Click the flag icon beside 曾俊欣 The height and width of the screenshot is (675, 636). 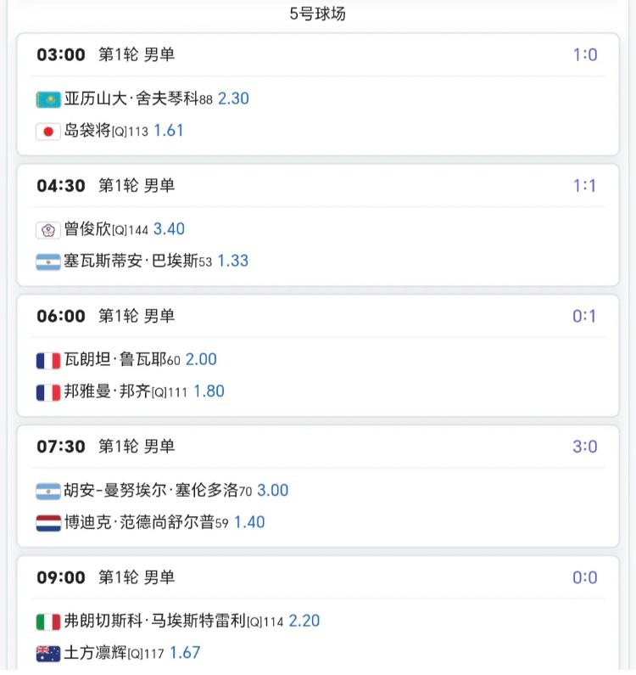(48, 230)
